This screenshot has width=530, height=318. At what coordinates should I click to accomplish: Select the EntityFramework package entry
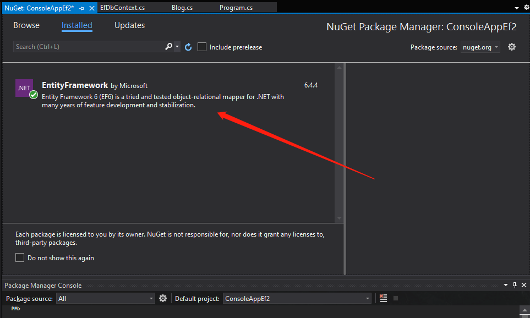pos(168,95)
